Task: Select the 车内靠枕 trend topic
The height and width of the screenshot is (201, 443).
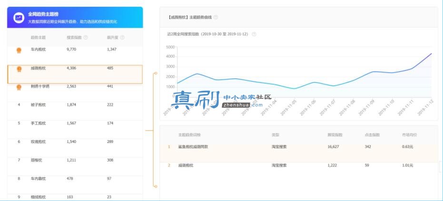Action: 38,179
